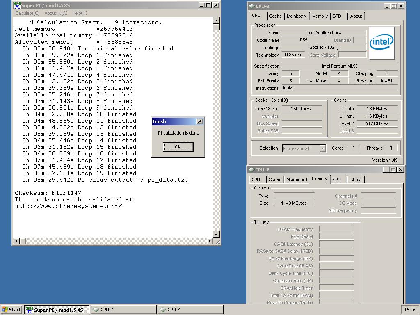This screenshot has width=420, height=315.
Task: Select CPU tab in lower CPU-Z window
Action: pos(256,180)
